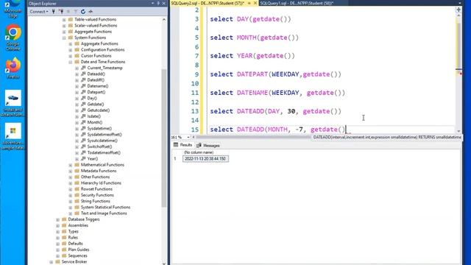471x265 pixels.
Task: Click the editor split-window icon above scrollbar
Action: tap(458, 10)
